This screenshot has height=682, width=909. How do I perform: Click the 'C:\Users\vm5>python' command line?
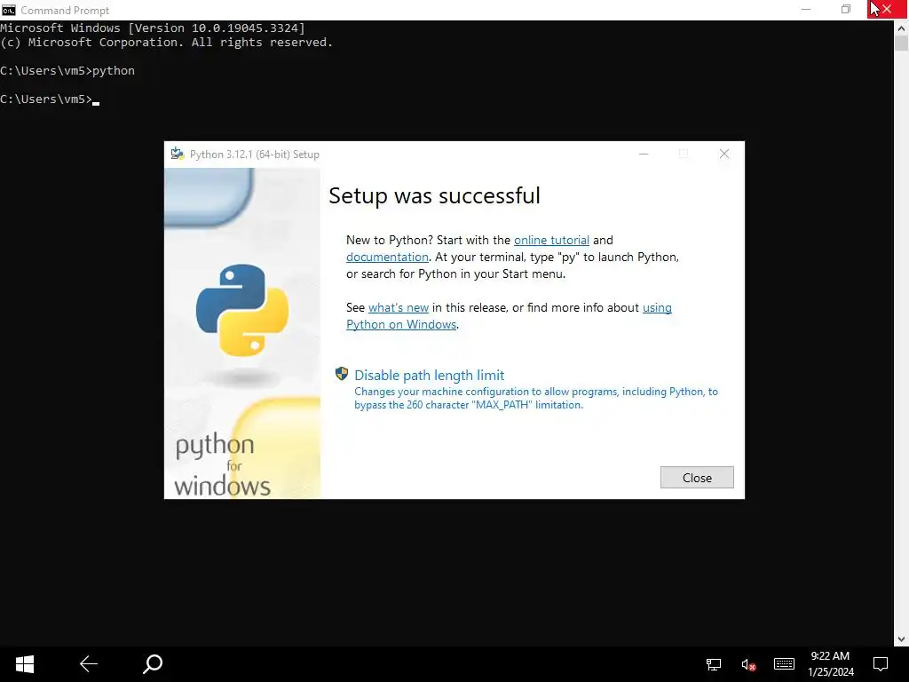pyautogui.click(x=67, y=71)
